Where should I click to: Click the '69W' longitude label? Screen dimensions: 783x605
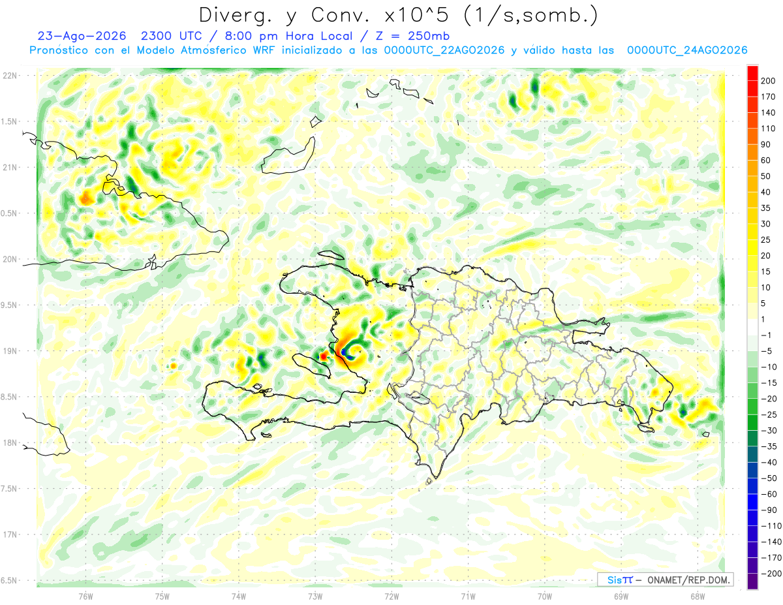pos(621,597)
